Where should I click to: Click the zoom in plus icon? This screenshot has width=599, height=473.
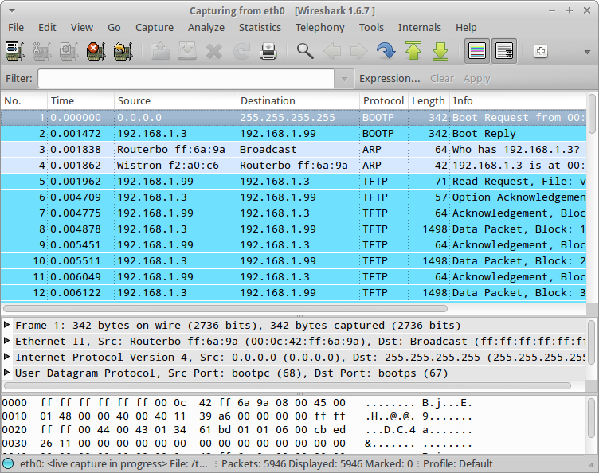(x=541, y=51)
